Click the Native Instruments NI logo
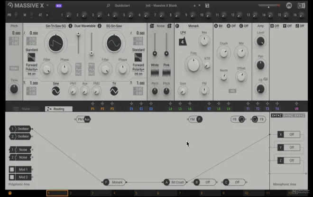 click(x=301, y=6)
